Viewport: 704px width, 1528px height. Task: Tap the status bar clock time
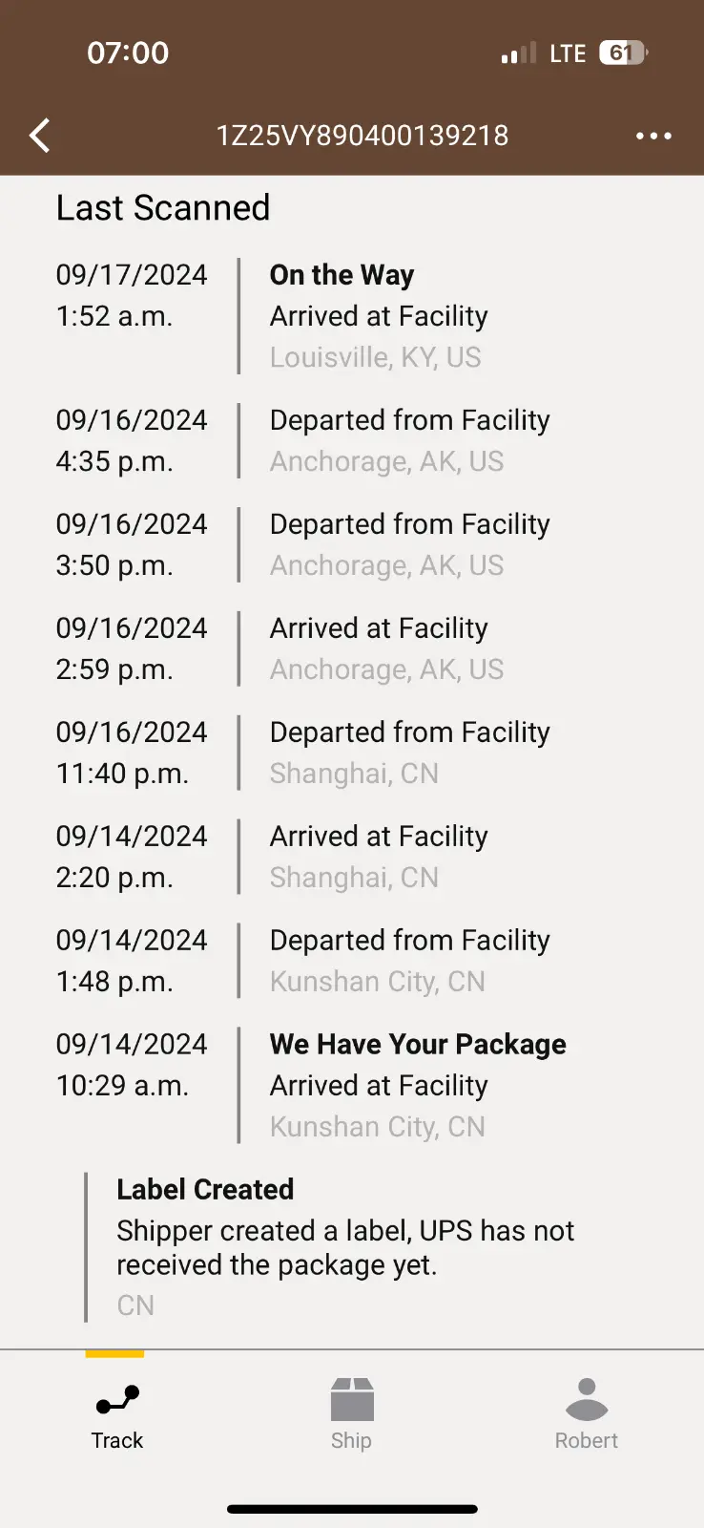(128, 53)
